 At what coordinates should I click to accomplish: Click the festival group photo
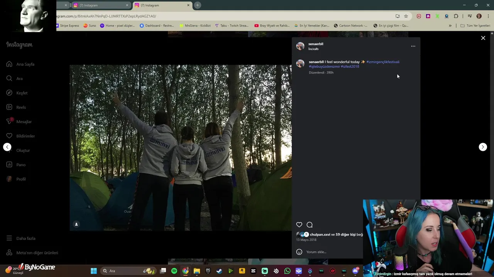tap(181, 148)
